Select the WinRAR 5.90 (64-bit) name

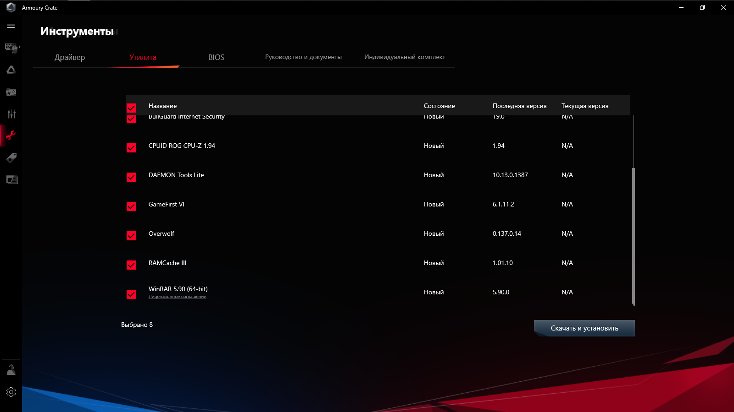178,289
